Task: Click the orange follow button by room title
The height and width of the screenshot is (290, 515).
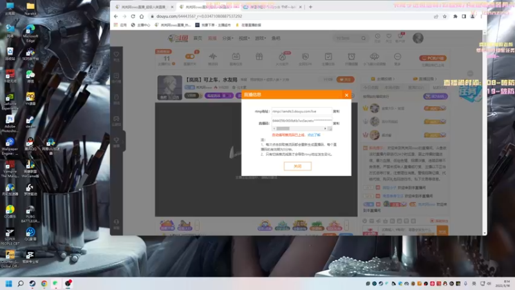Action: tap(345, 79)
